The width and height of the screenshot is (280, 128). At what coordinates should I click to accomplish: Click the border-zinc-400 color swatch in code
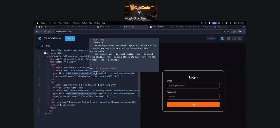click(x=115, y=90)
